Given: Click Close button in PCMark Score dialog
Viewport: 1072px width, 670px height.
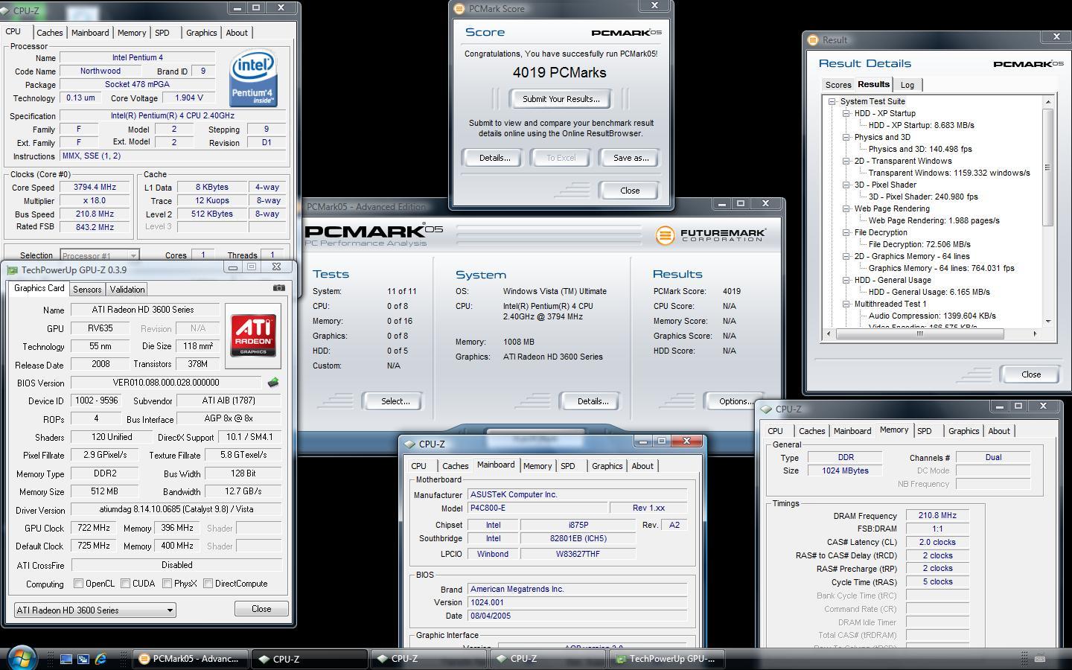Looking at the screenshot, I should tap(630, 191).
